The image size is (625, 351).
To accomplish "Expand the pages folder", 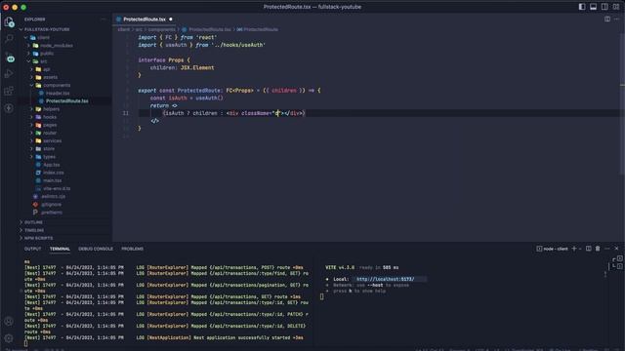I will tap(50, 125).
